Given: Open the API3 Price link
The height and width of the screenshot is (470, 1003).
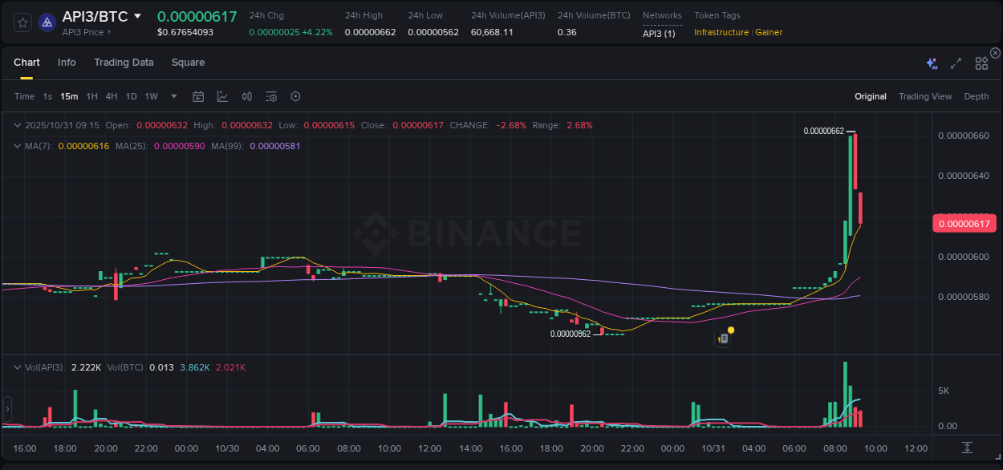Looking at the screenshot, I should pyautogui.click(x=84, y=33).
